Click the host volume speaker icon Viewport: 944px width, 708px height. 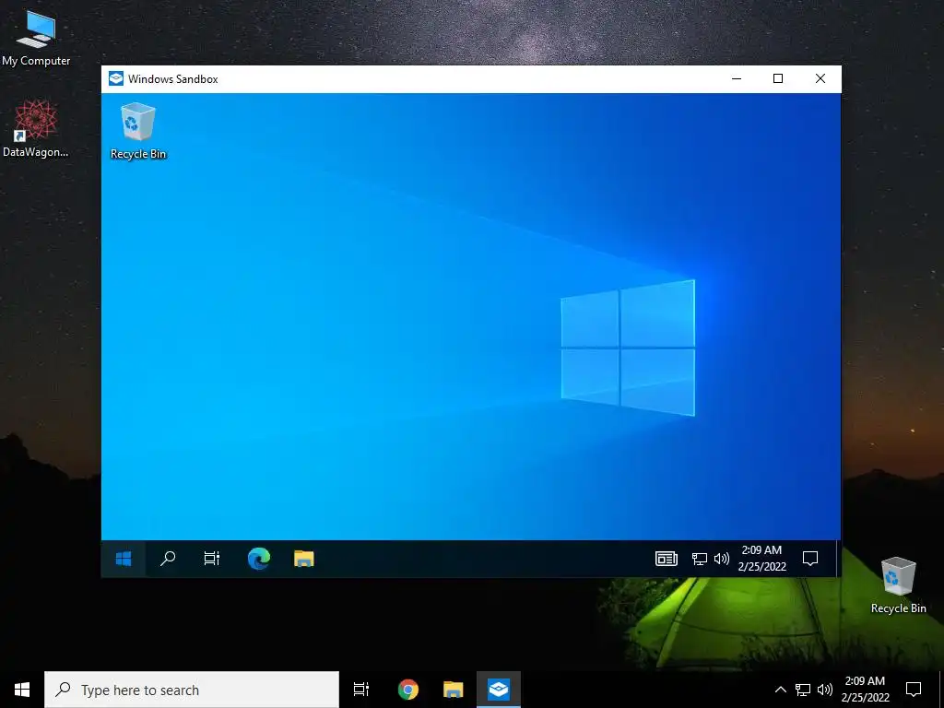click(x=825, y=690)
